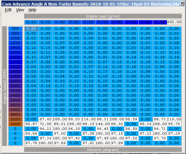
Task: Click the cell with value 95.75
Action: click(174, 124)
